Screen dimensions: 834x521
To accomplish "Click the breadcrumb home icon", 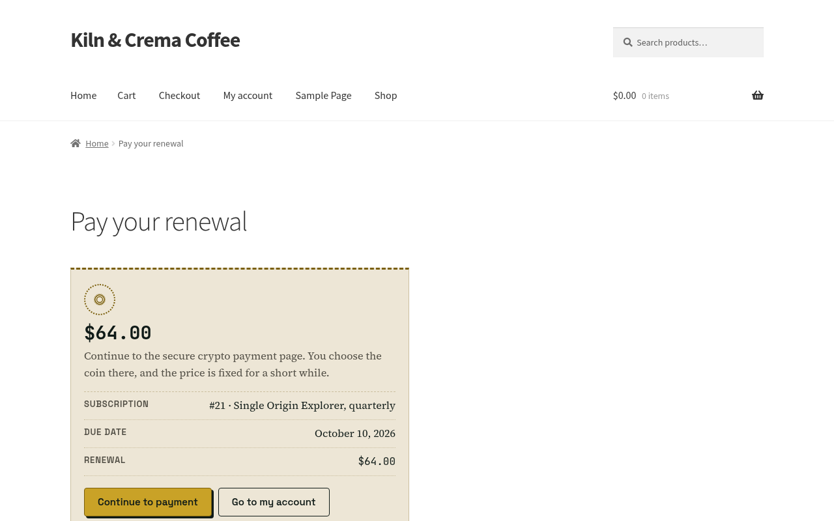I will click(x=76, y=143).
